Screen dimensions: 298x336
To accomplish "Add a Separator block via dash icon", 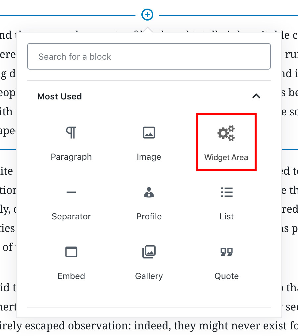I will tap(71, 192).
